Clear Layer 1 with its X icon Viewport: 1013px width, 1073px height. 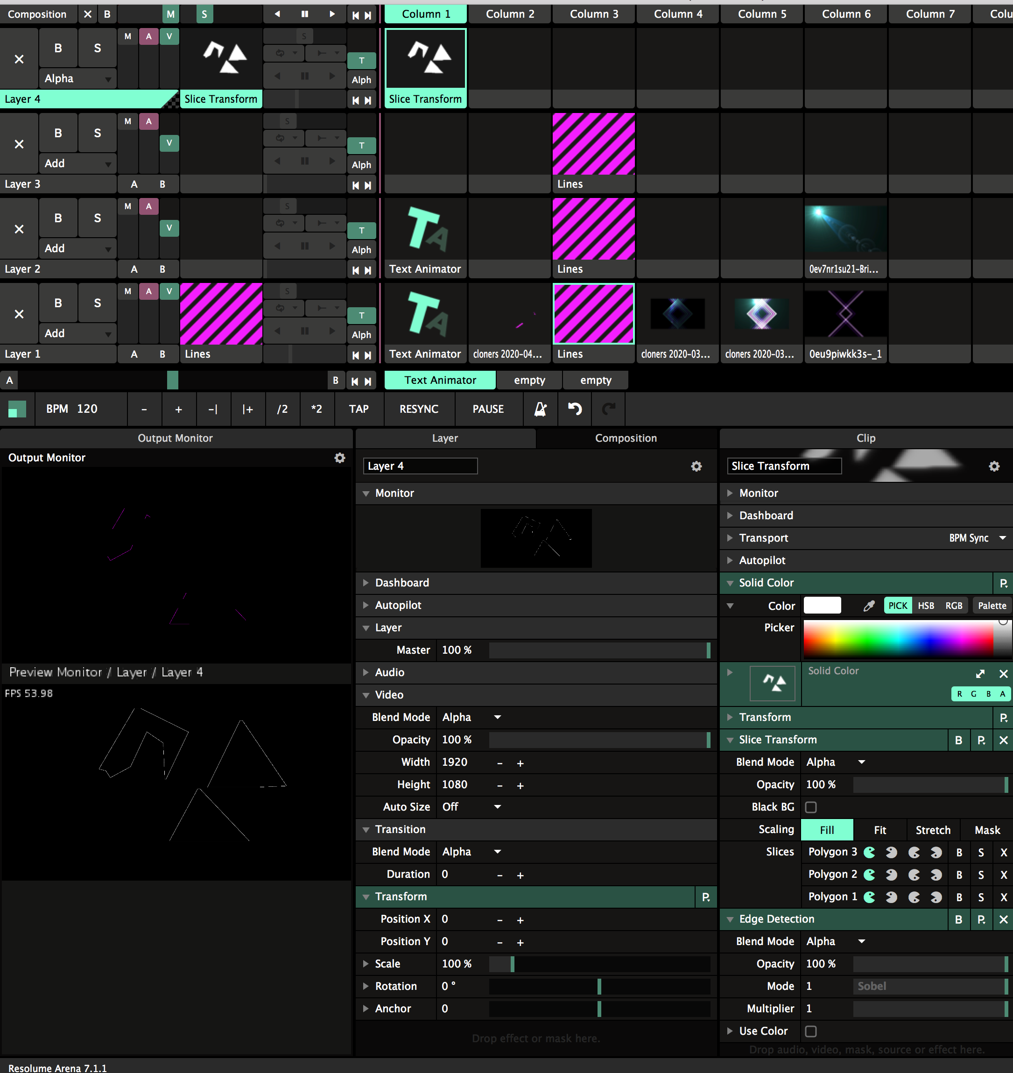click(x=19, y=314)
